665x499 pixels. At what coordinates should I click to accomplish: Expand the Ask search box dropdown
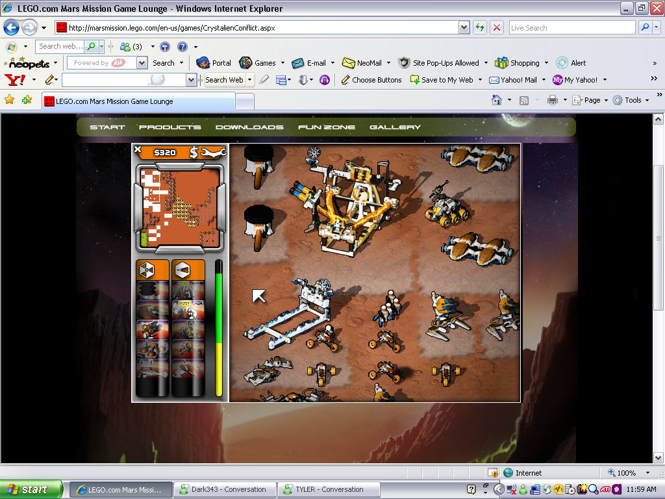point(142,63)
